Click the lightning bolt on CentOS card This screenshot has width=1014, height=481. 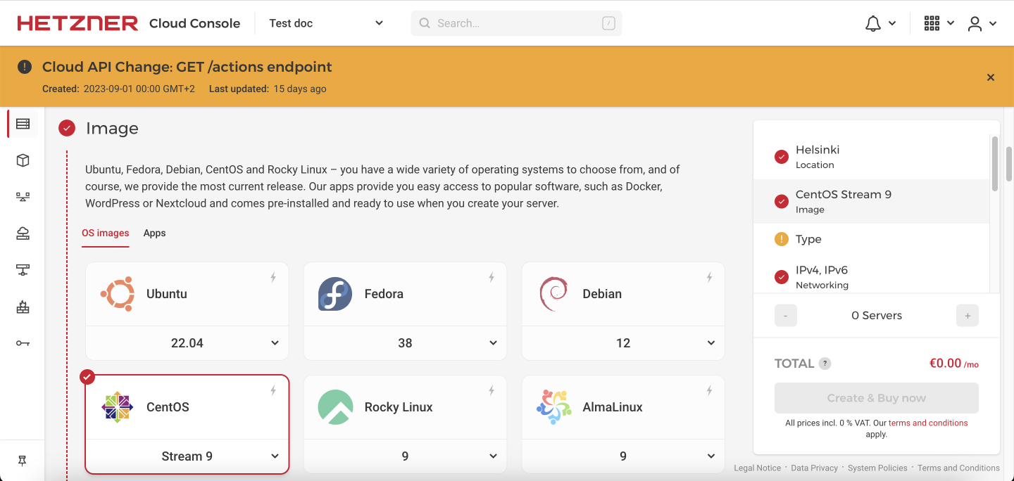tap(273, 391)
